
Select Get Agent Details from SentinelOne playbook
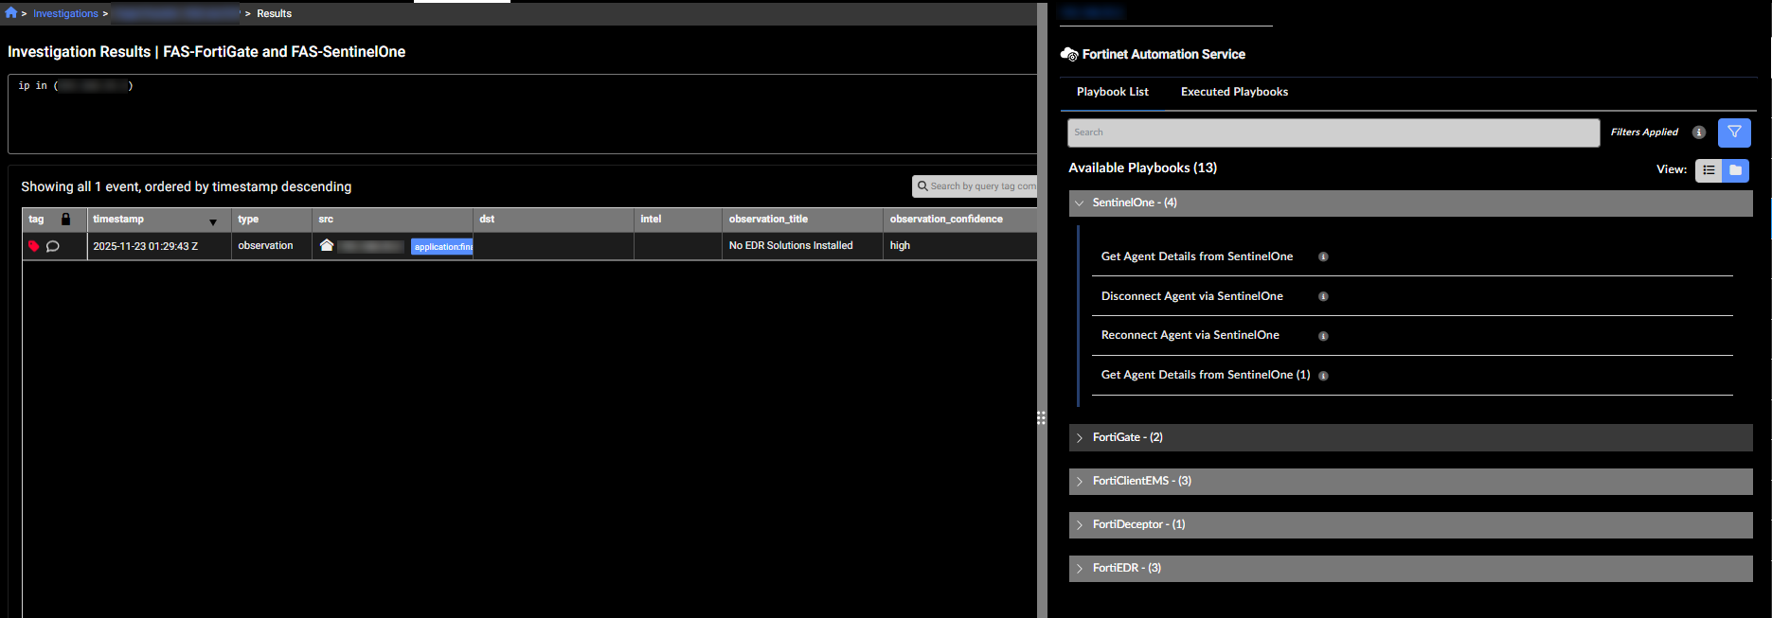(x=1197, y=256)
